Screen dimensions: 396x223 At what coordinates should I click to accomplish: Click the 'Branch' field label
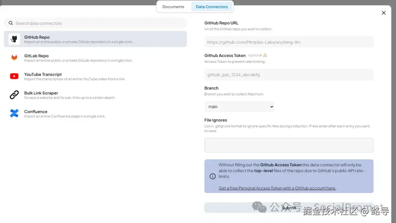click(x=212, y=88)
